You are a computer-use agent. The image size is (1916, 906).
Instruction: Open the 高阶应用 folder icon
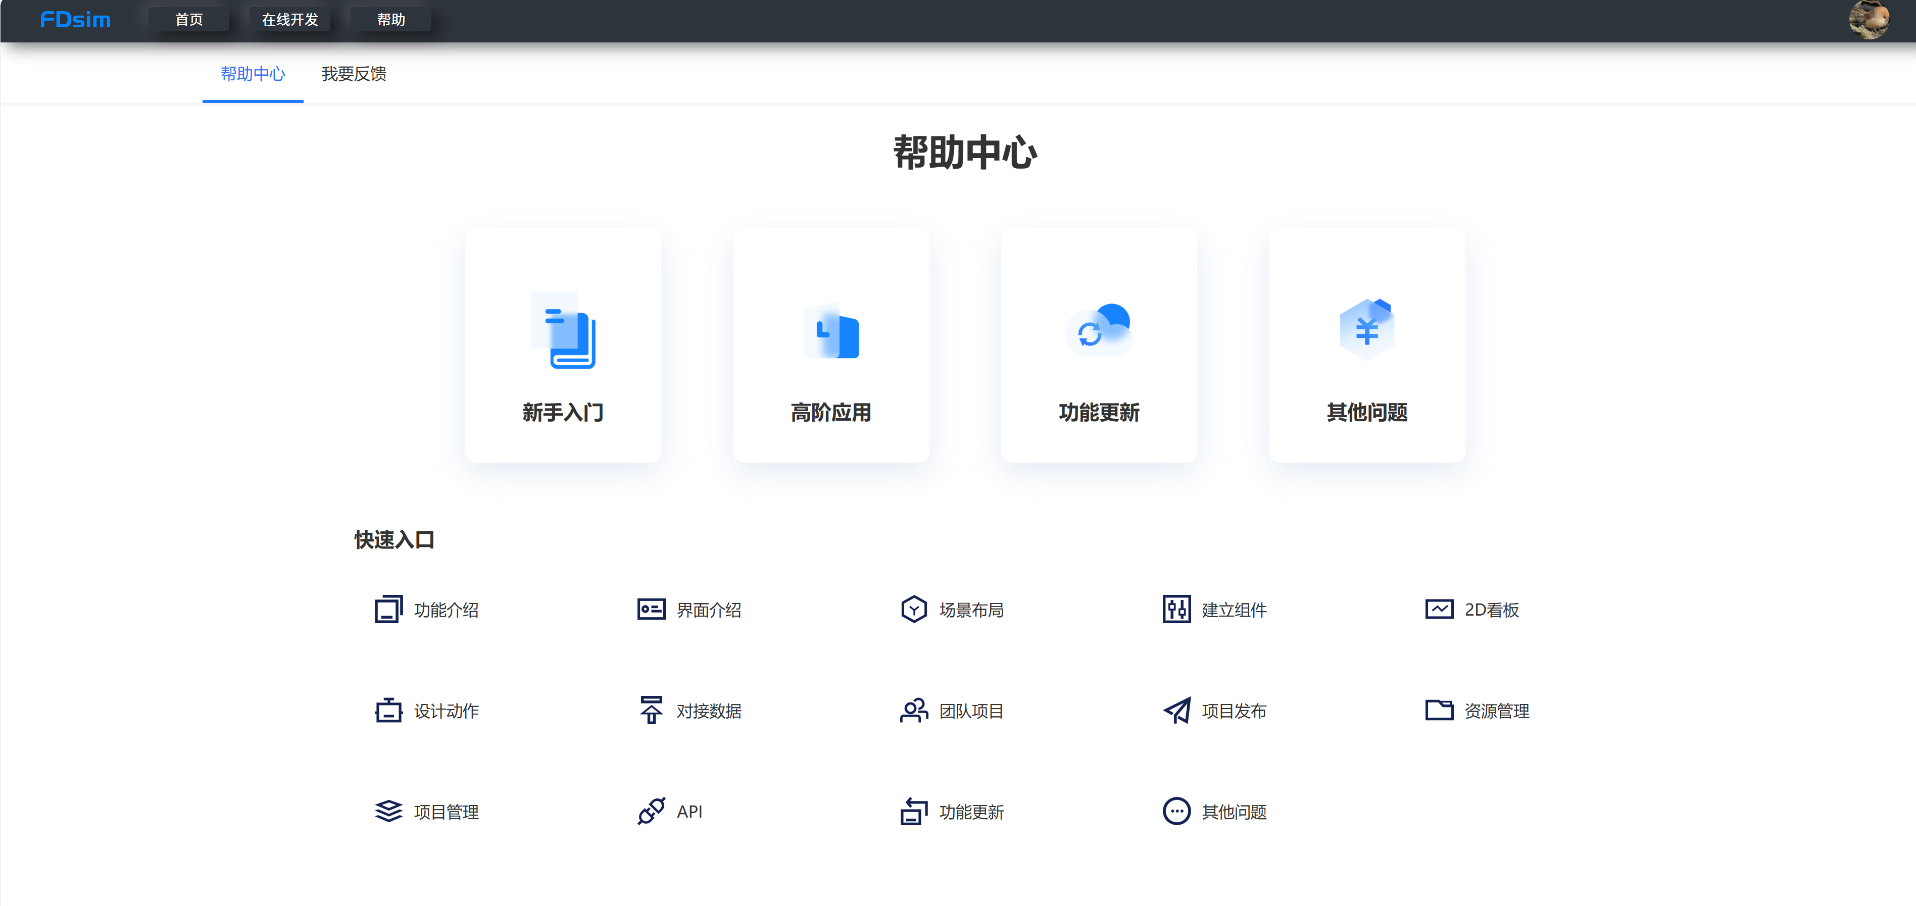pos(831,330)
